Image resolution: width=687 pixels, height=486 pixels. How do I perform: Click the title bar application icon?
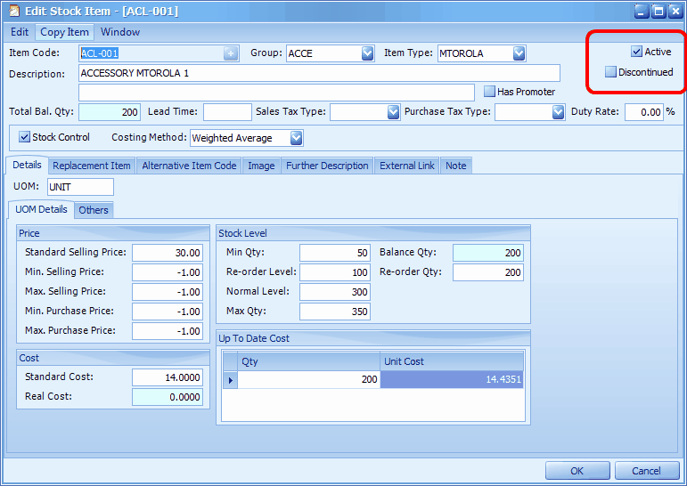12,11
